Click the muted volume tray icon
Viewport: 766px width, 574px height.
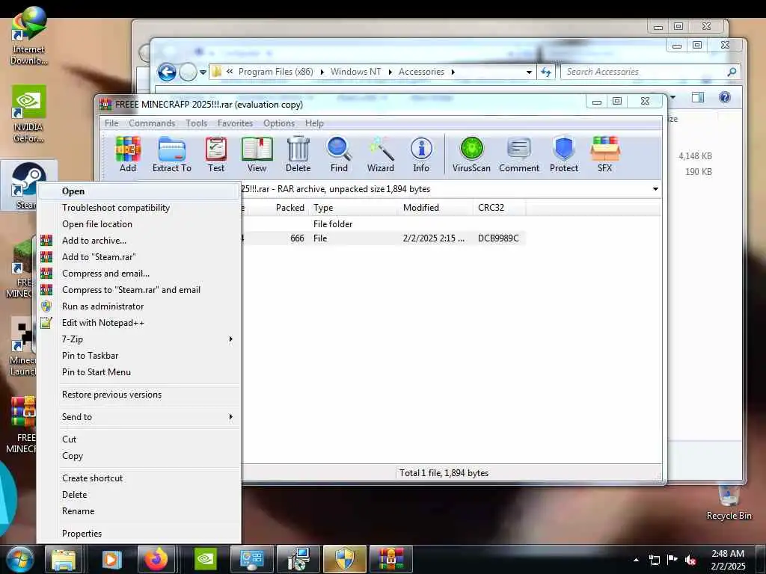click(x=690, y=561)
